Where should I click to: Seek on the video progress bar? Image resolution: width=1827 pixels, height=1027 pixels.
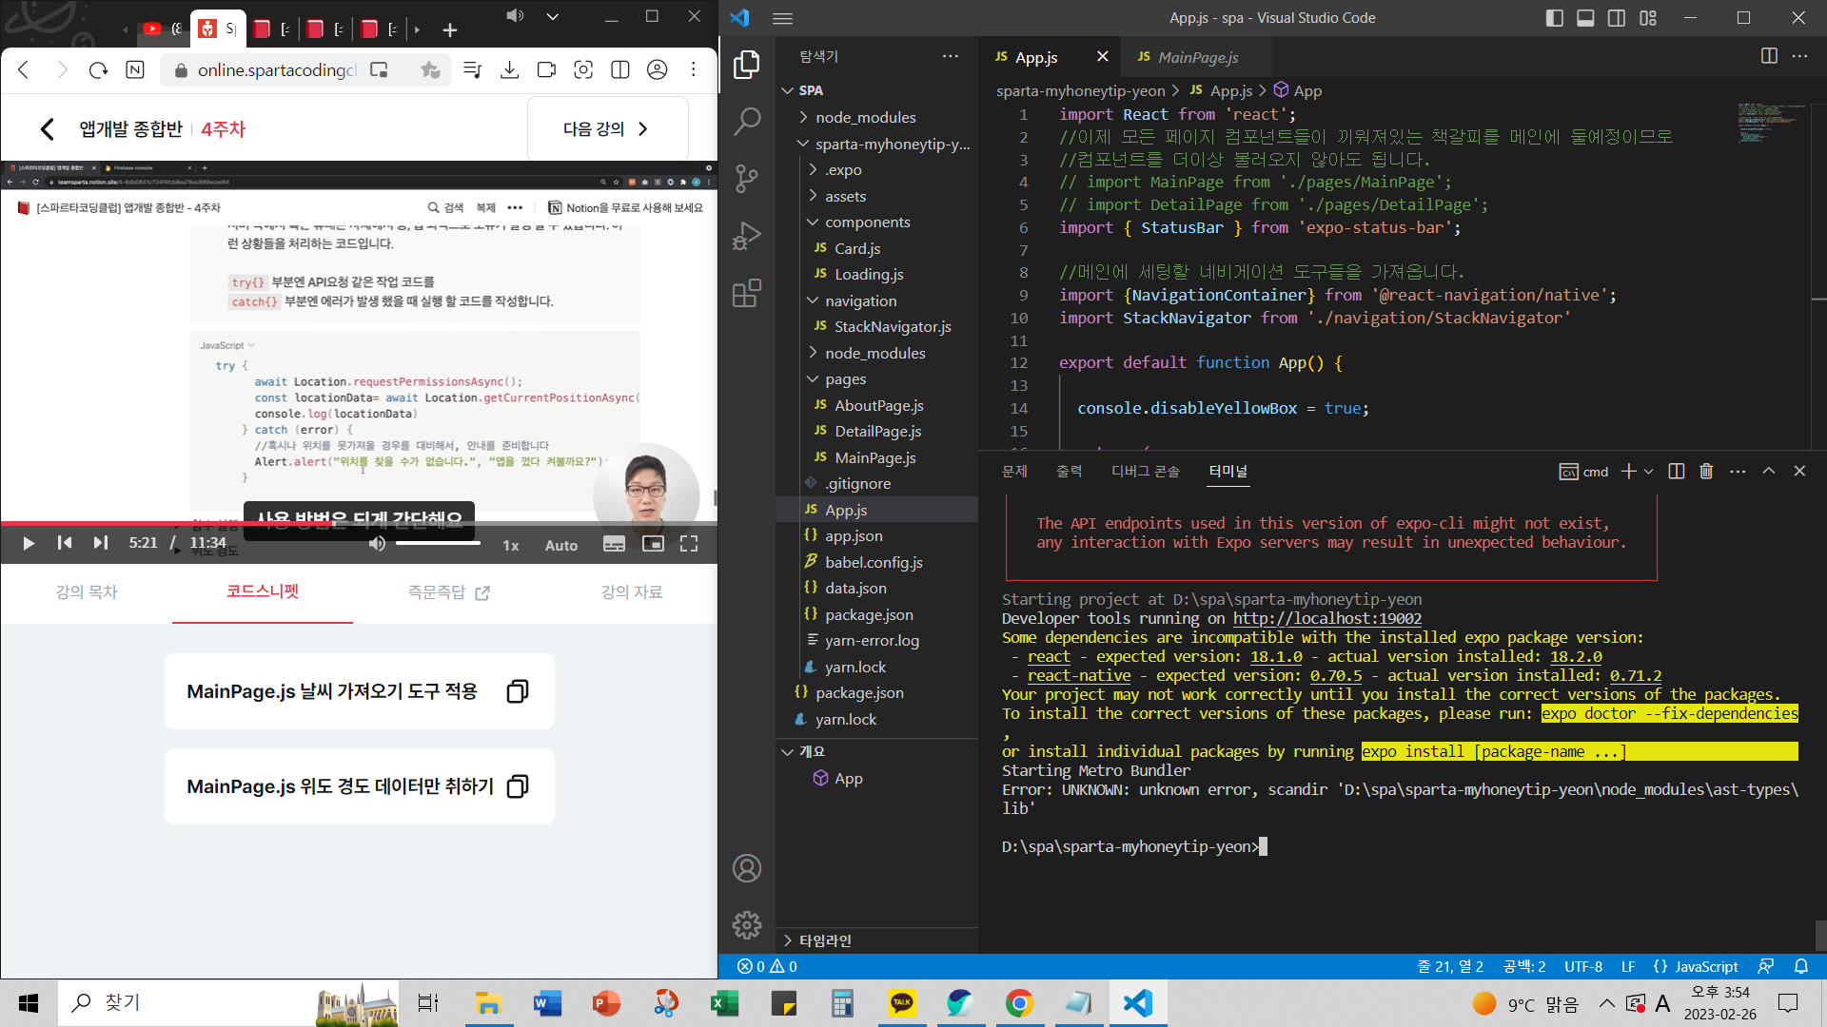pos(359,523)
